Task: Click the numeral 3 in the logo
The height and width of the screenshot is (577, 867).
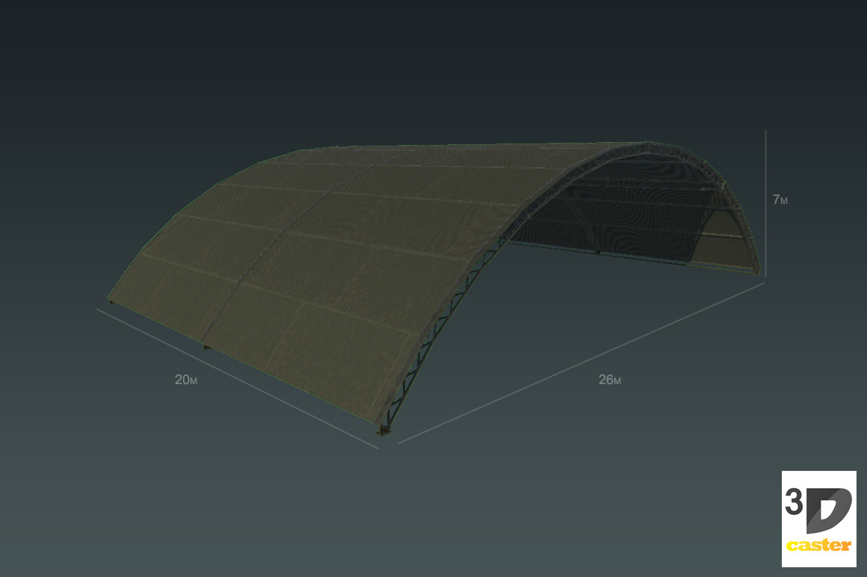Action: click(x=793, y=502)
